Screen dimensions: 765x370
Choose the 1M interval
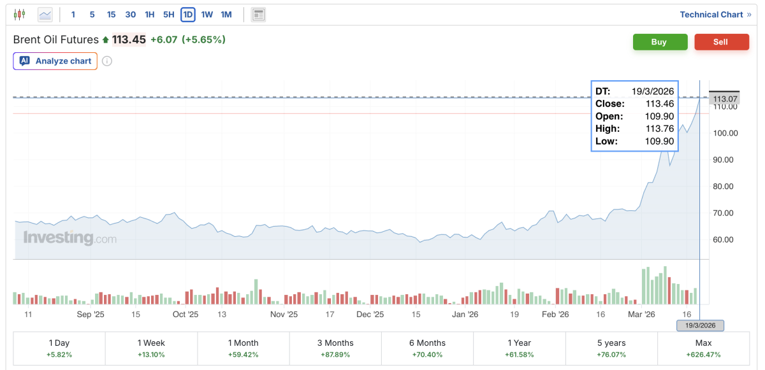pyautogui.click(x=226, y=14)
